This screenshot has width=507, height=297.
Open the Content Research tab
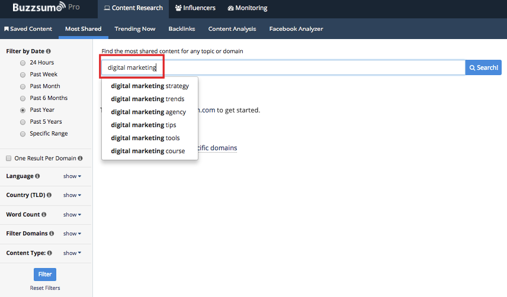pos(133,8)
